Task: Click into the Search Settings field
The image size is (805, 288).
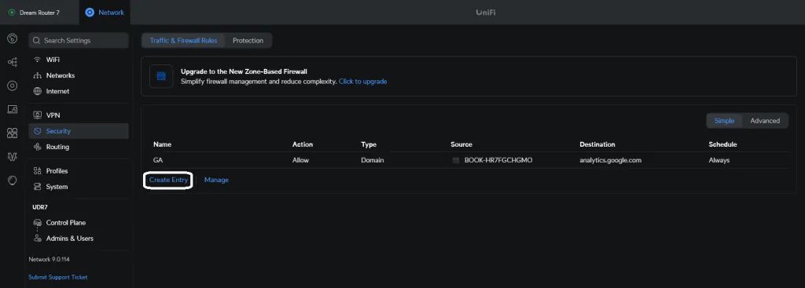Action: pos(79,41)
